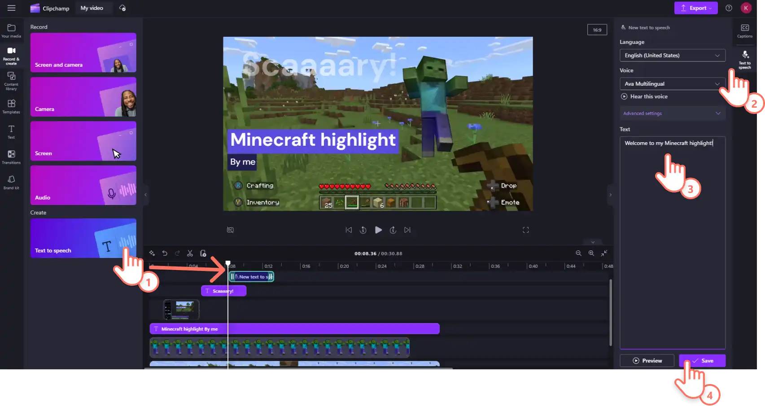Select the Camera recording card
Image resolution: width=765 pixels, height=406 pixels.
(83, 97)
